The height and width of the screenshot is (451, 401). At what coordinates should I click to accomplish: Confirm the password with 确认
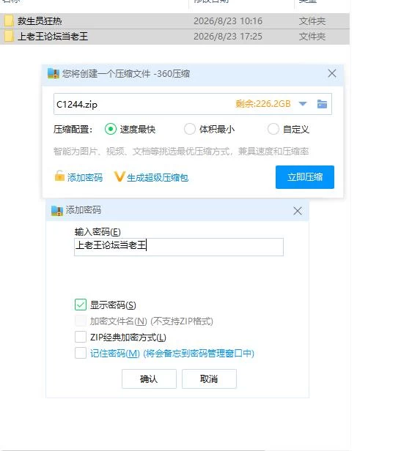coord(149,379)
